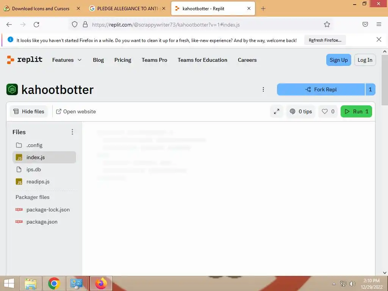Click the green Run button
This screenshot has height=291, width=388.
(356, 112)
